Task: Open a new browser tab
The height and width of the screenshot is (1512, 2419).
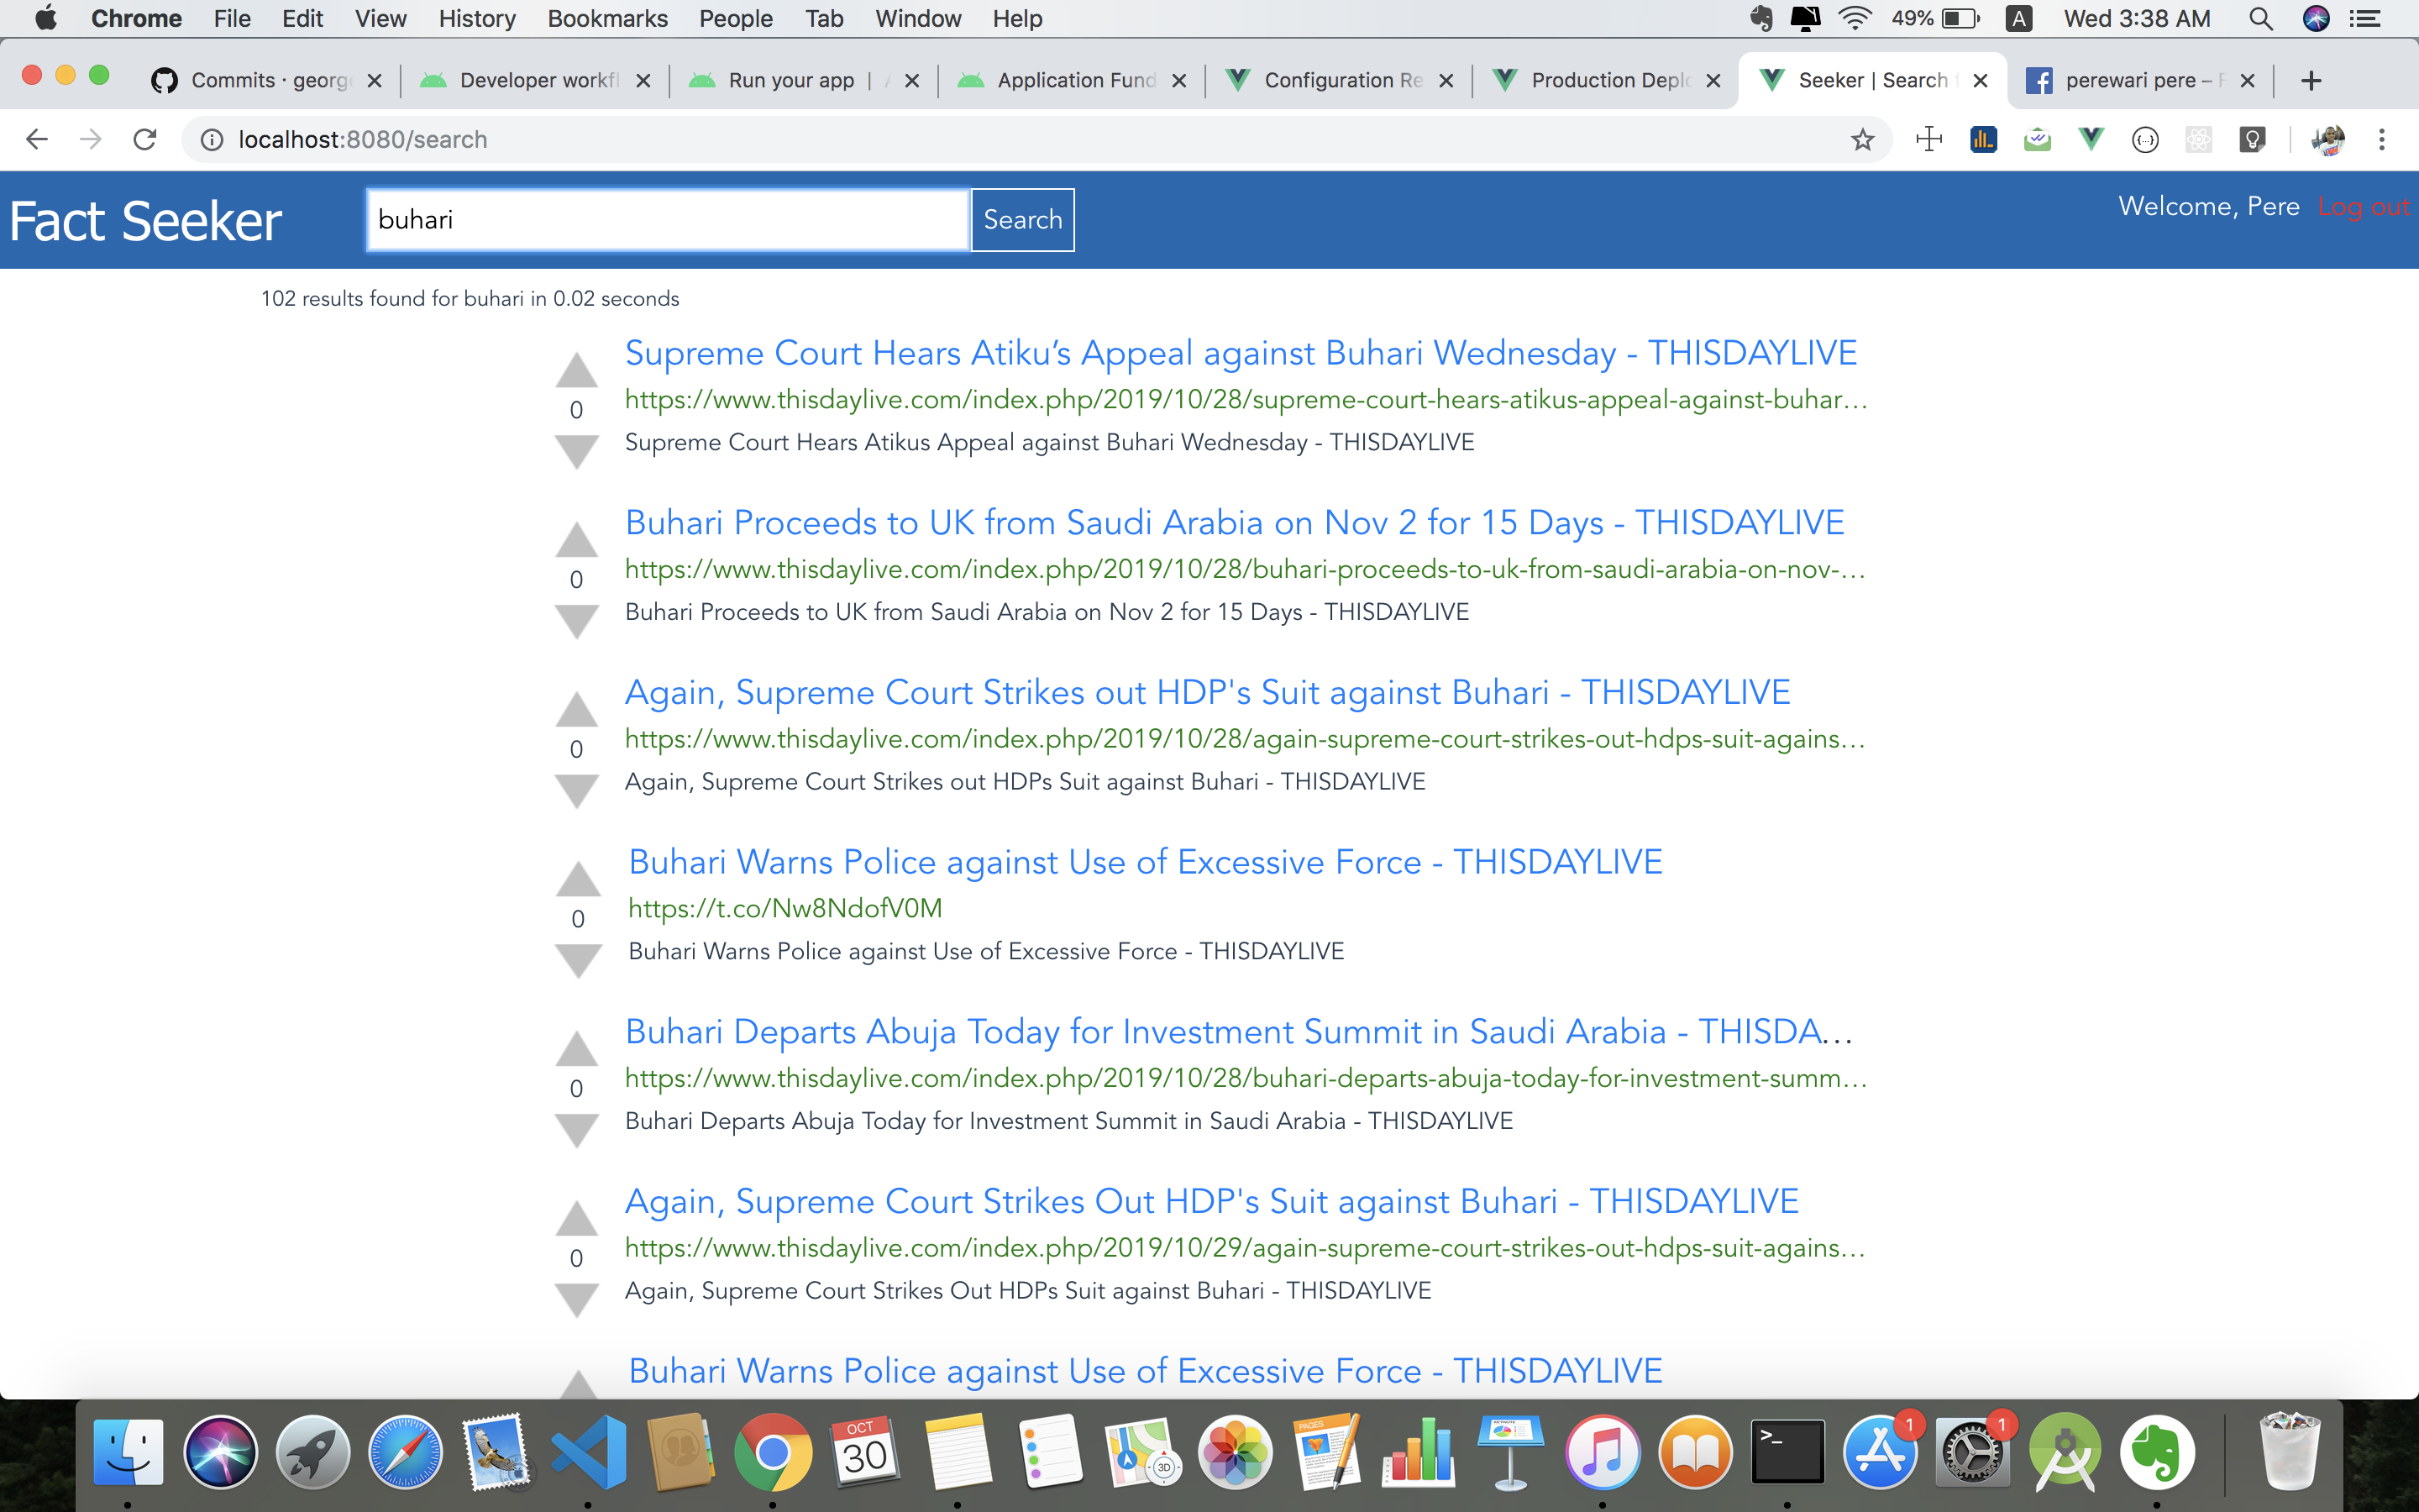Action: [2310, 80]
